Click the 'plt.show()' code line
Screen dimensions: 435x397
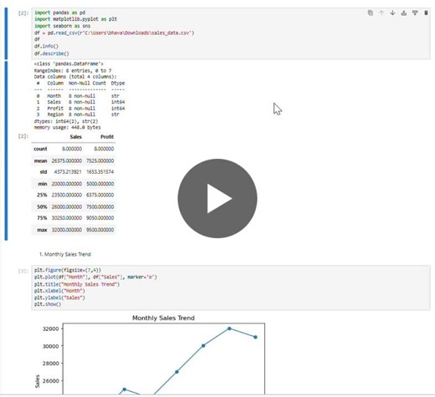click(48, 304)
